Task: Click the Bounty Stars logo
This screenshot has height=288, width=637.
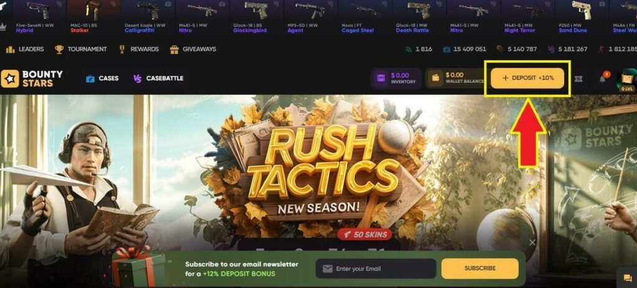Action: coord(32,79)
